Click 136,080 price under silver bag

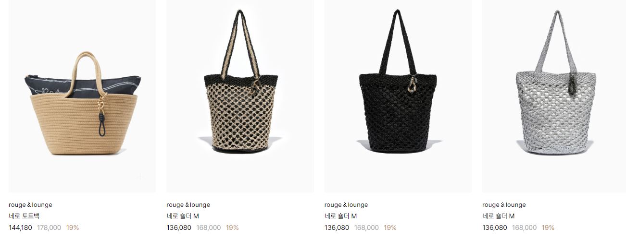[x=494, y=227]
